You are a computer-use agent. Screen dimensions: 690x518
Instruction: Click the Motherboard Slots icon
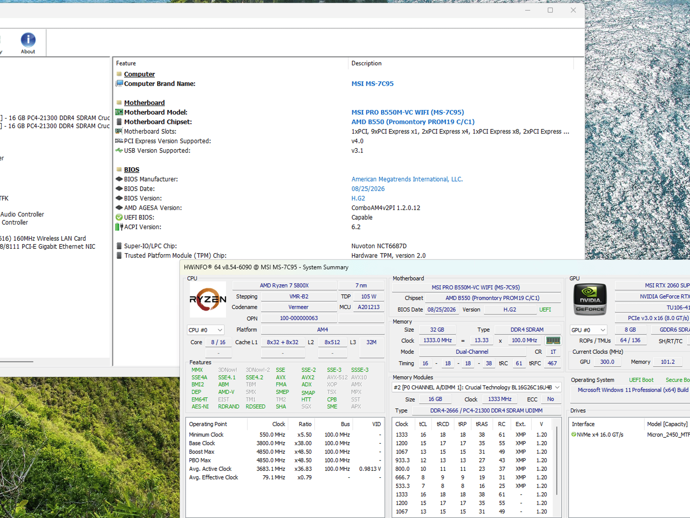coord(119,131)
